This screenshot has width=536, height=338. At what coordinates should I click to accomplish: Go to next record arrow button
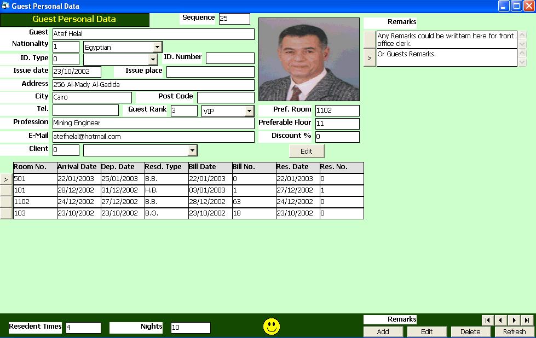514,320
